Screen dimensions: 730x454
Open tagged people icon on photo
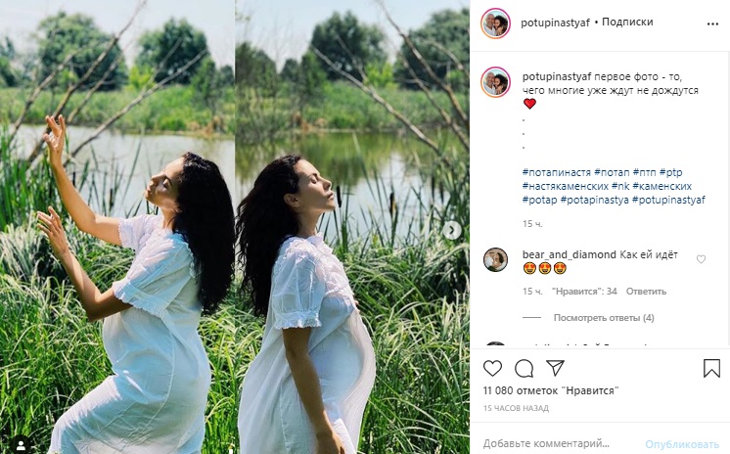pos(21,442)
